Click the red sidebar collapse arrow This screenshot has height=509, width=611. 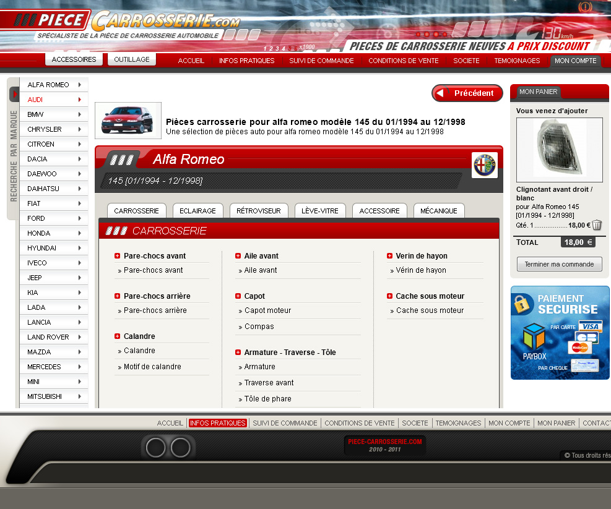tap(15, 94)
